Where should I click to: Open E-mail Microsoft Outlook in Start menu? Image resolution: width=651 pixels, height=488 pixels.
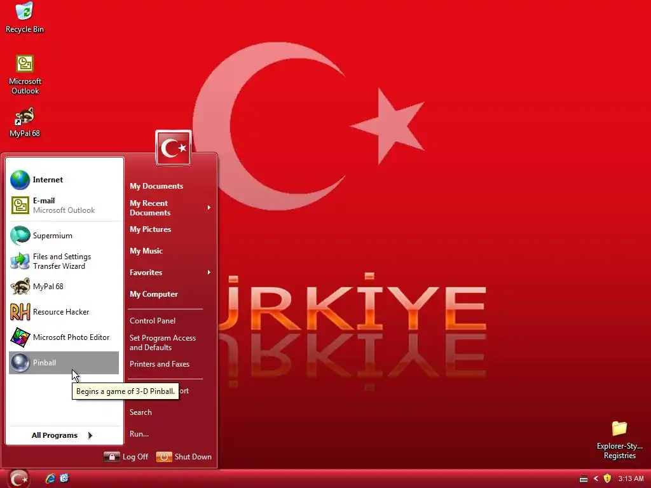coord(64,205)
